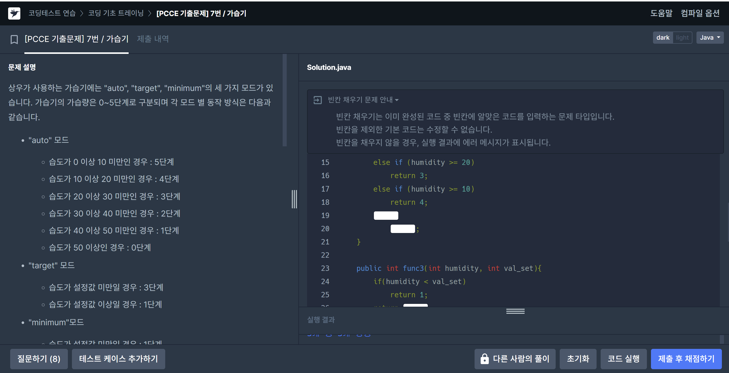The image size is (729, 373).
Task: Click the vertical panel divider handle
Action: click(294, 199)
